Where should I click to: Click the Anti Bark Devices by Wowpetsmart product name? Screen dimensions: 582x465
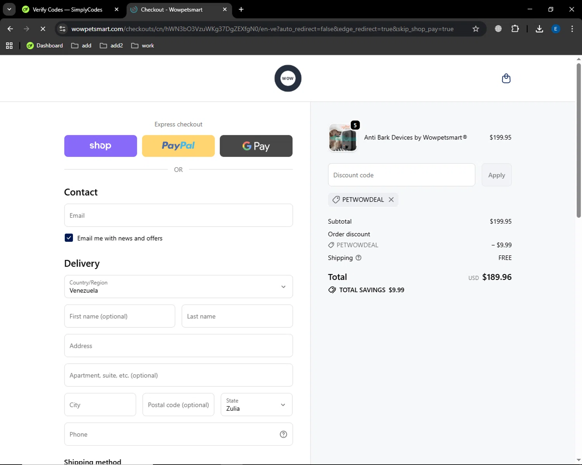[415, 138]
